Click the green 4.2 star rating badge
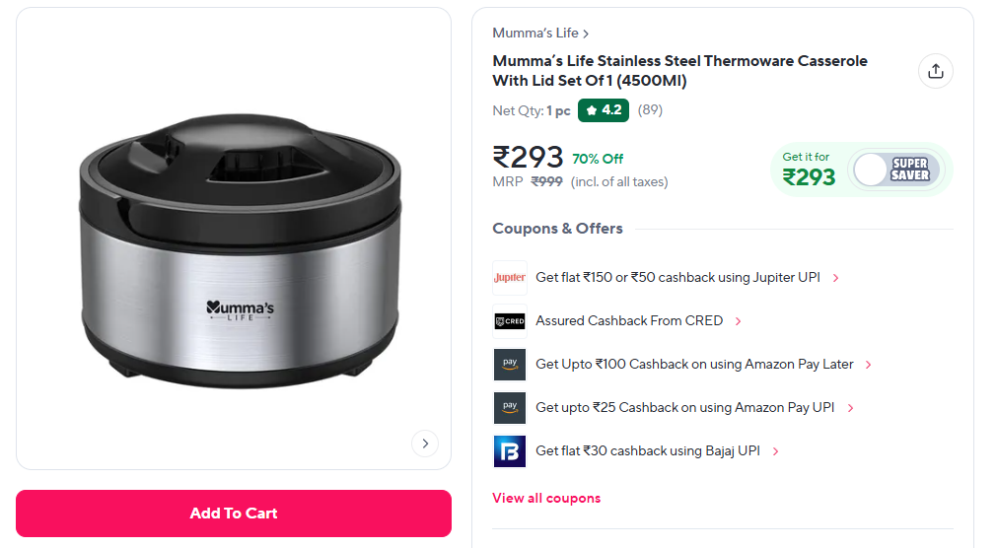 (604, 110)
